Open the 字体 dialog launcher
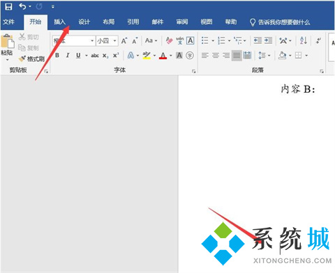Viewport: 335px width, 273px height. [x=193, y=71]
